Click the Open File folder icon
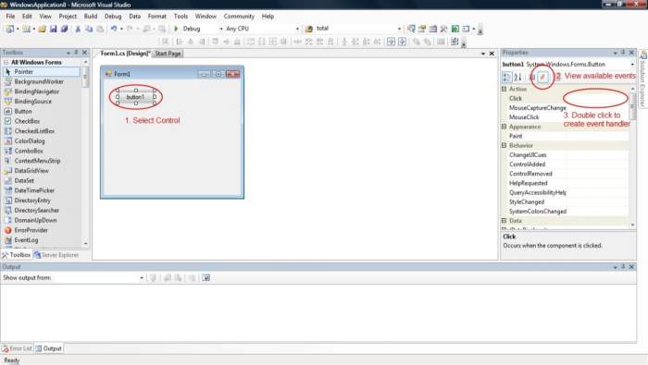Screen dimensions: 648x365 click(42, 29)
